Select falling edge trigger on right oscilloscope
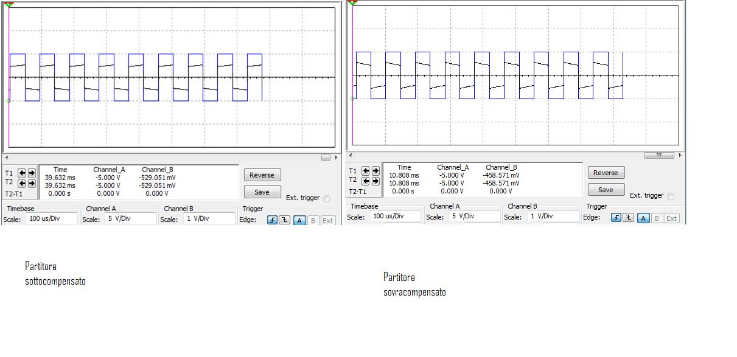 [x=628, y=218]
